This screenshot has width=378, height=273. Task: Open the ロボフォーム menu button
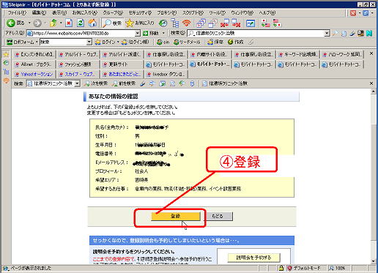point(22,42)
